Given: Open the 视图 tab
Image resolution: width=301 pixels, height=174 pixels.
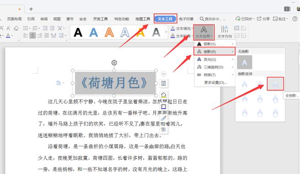Looking at the screenshot, I should (57, 19).
